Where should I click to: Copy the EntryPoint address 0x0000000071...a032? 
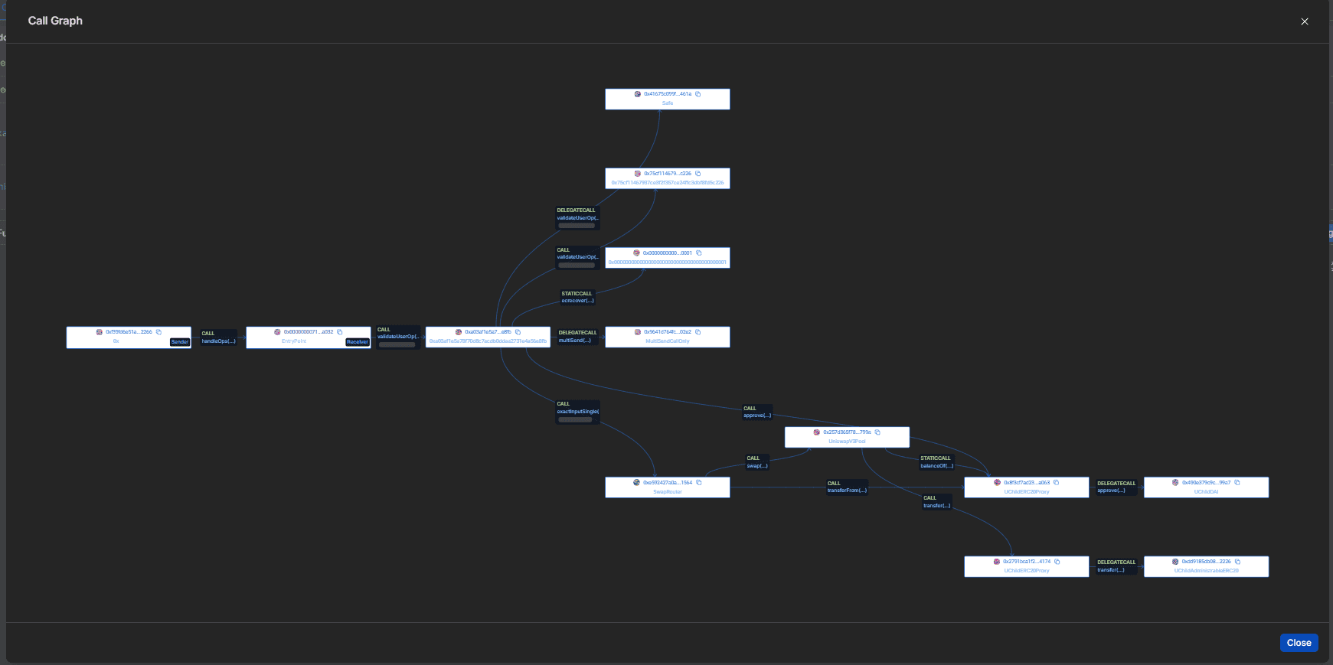[340, 332]
